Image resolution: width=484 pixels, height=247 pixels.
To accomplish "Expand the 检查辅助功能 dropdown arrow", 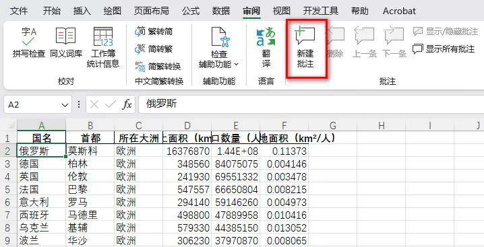I will [237, 65].
